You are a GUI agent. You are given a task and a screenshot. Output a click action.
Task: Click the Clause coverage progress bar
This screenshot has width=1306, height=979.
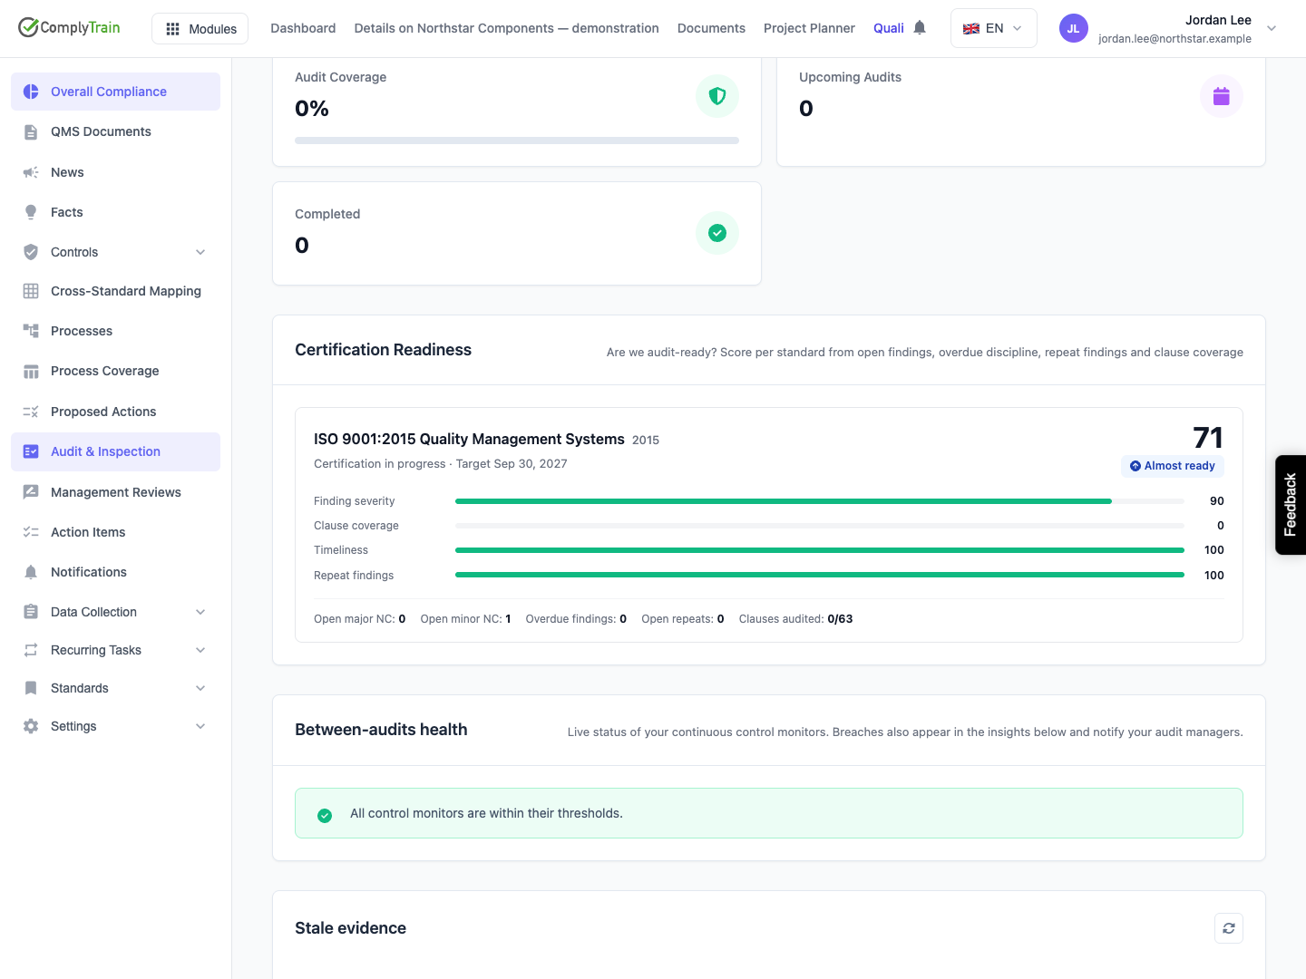(820, 526)
